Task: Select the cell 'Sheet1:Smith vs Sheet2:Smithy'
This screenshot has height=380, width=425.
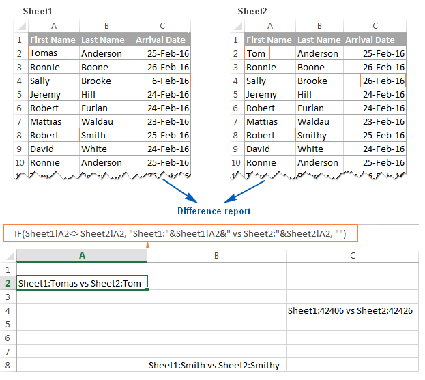Action: [216, 365]
